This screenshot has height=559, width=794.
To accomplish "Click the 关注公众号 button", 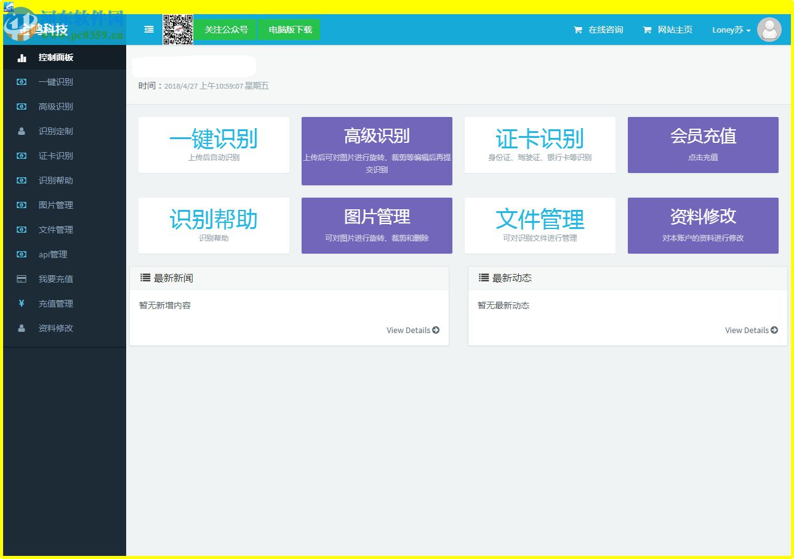I will tap(225, 29).
